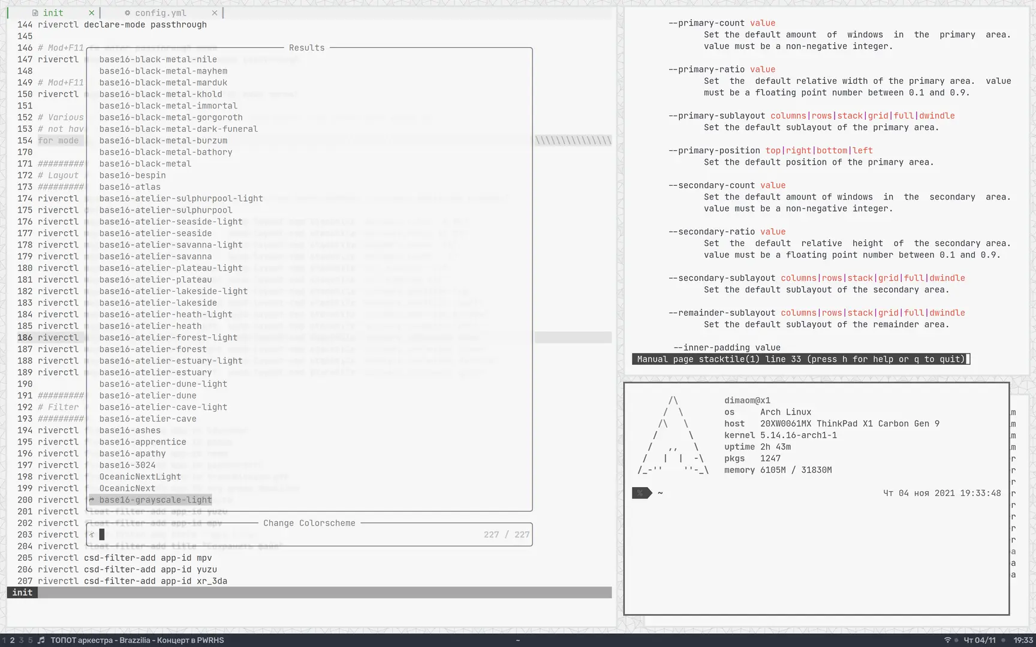Choose the base16-apprentice entry
The image size is (1036, 647).
[x=142, y=442]
